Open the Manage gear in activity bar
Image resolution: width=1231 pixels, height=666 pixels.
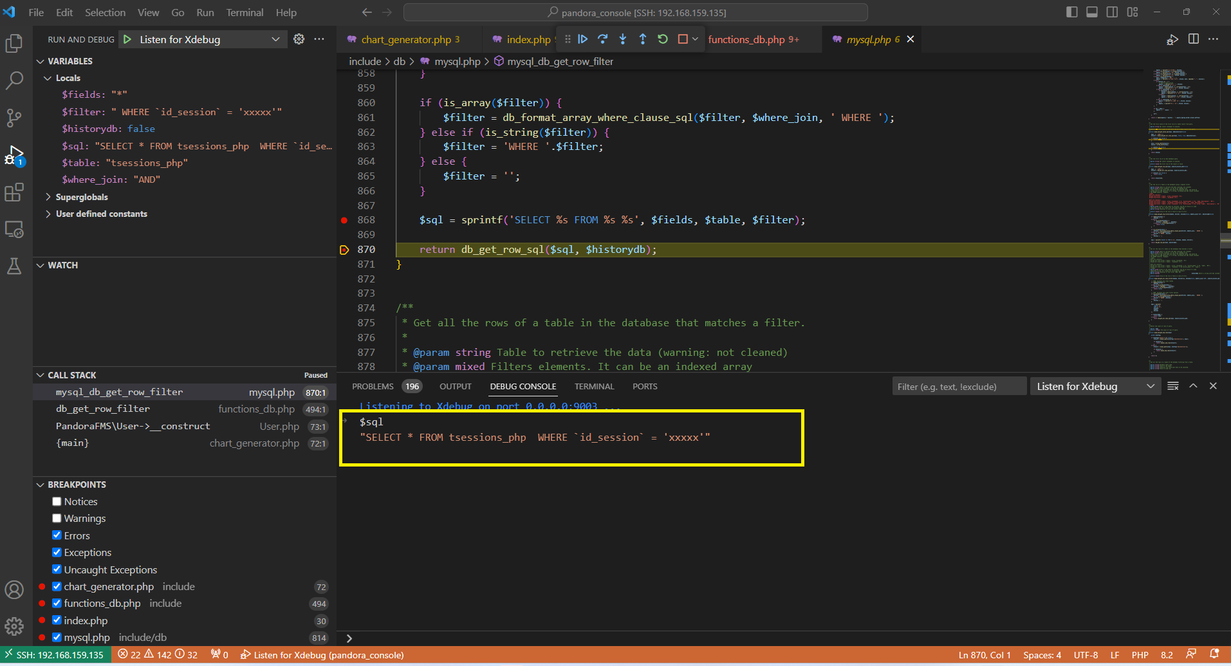click(x=14, y=625)
